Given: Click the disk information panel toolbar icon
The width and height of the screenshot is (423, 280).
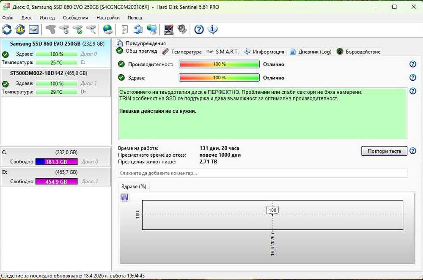Looking at the screenshot, I should pyautogui.click(x=34, y=29).
